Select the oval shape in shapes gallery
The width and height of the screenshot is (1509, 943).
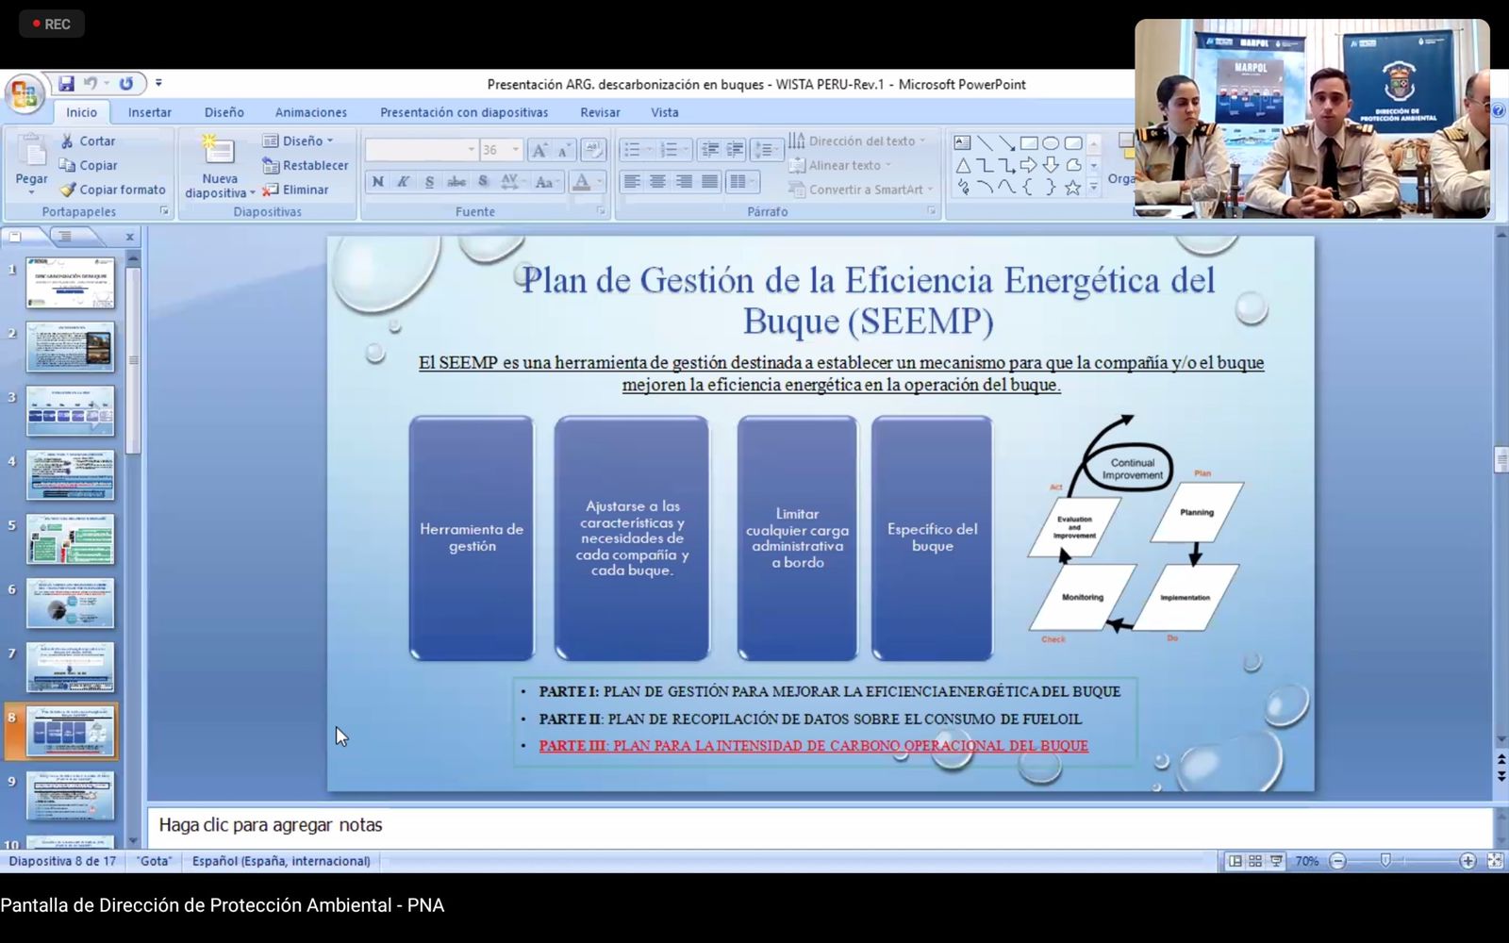tap(1051, 143)
